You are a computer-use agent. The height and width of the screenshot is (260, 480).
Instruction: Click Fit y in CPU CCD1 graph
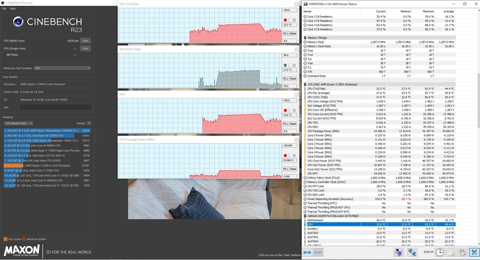point(285,79)
